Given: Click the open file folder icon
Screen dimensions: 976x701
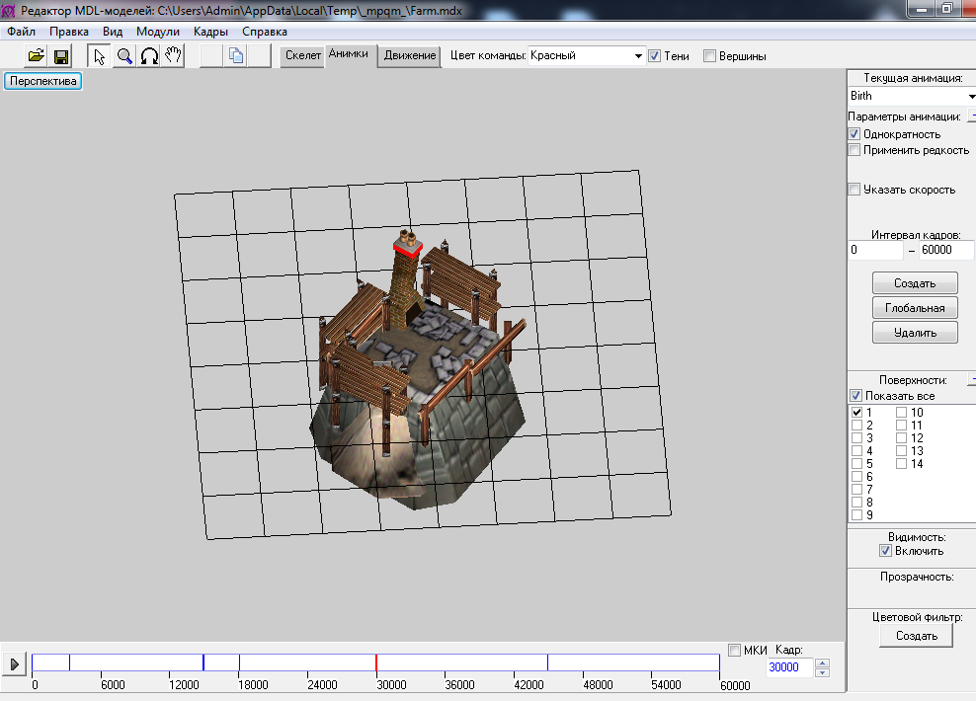Looking at the screenshot, I should 36,56.
